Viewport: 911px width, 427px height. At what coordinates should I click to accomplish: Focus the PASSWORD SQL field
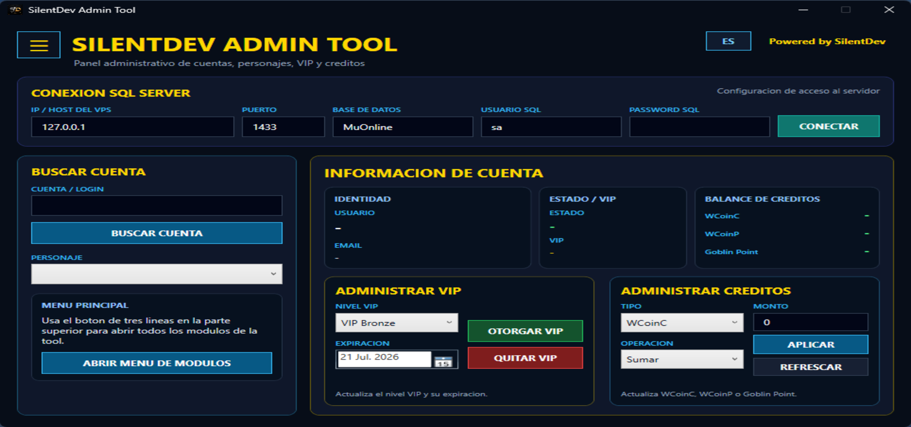click(x=699, y=127)
